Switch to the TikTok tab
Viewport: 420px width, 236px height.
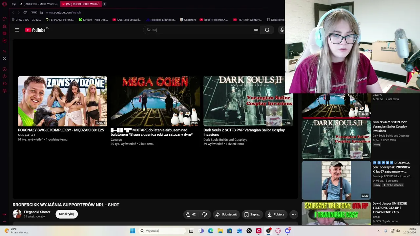[38, 4]
